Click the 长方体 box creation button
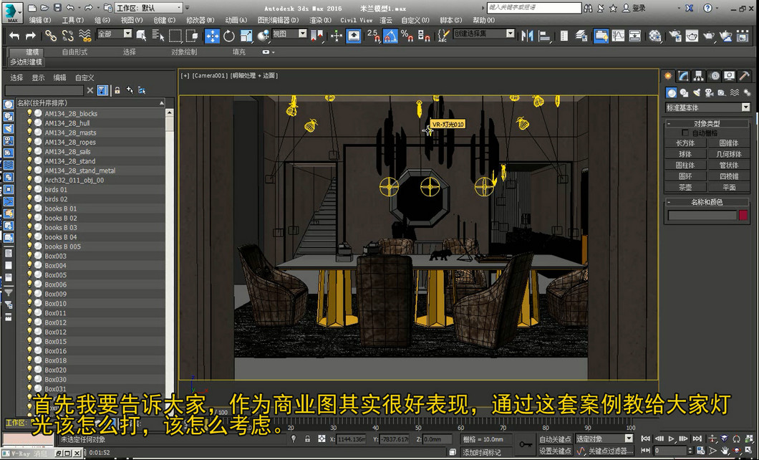 point(685,143)
